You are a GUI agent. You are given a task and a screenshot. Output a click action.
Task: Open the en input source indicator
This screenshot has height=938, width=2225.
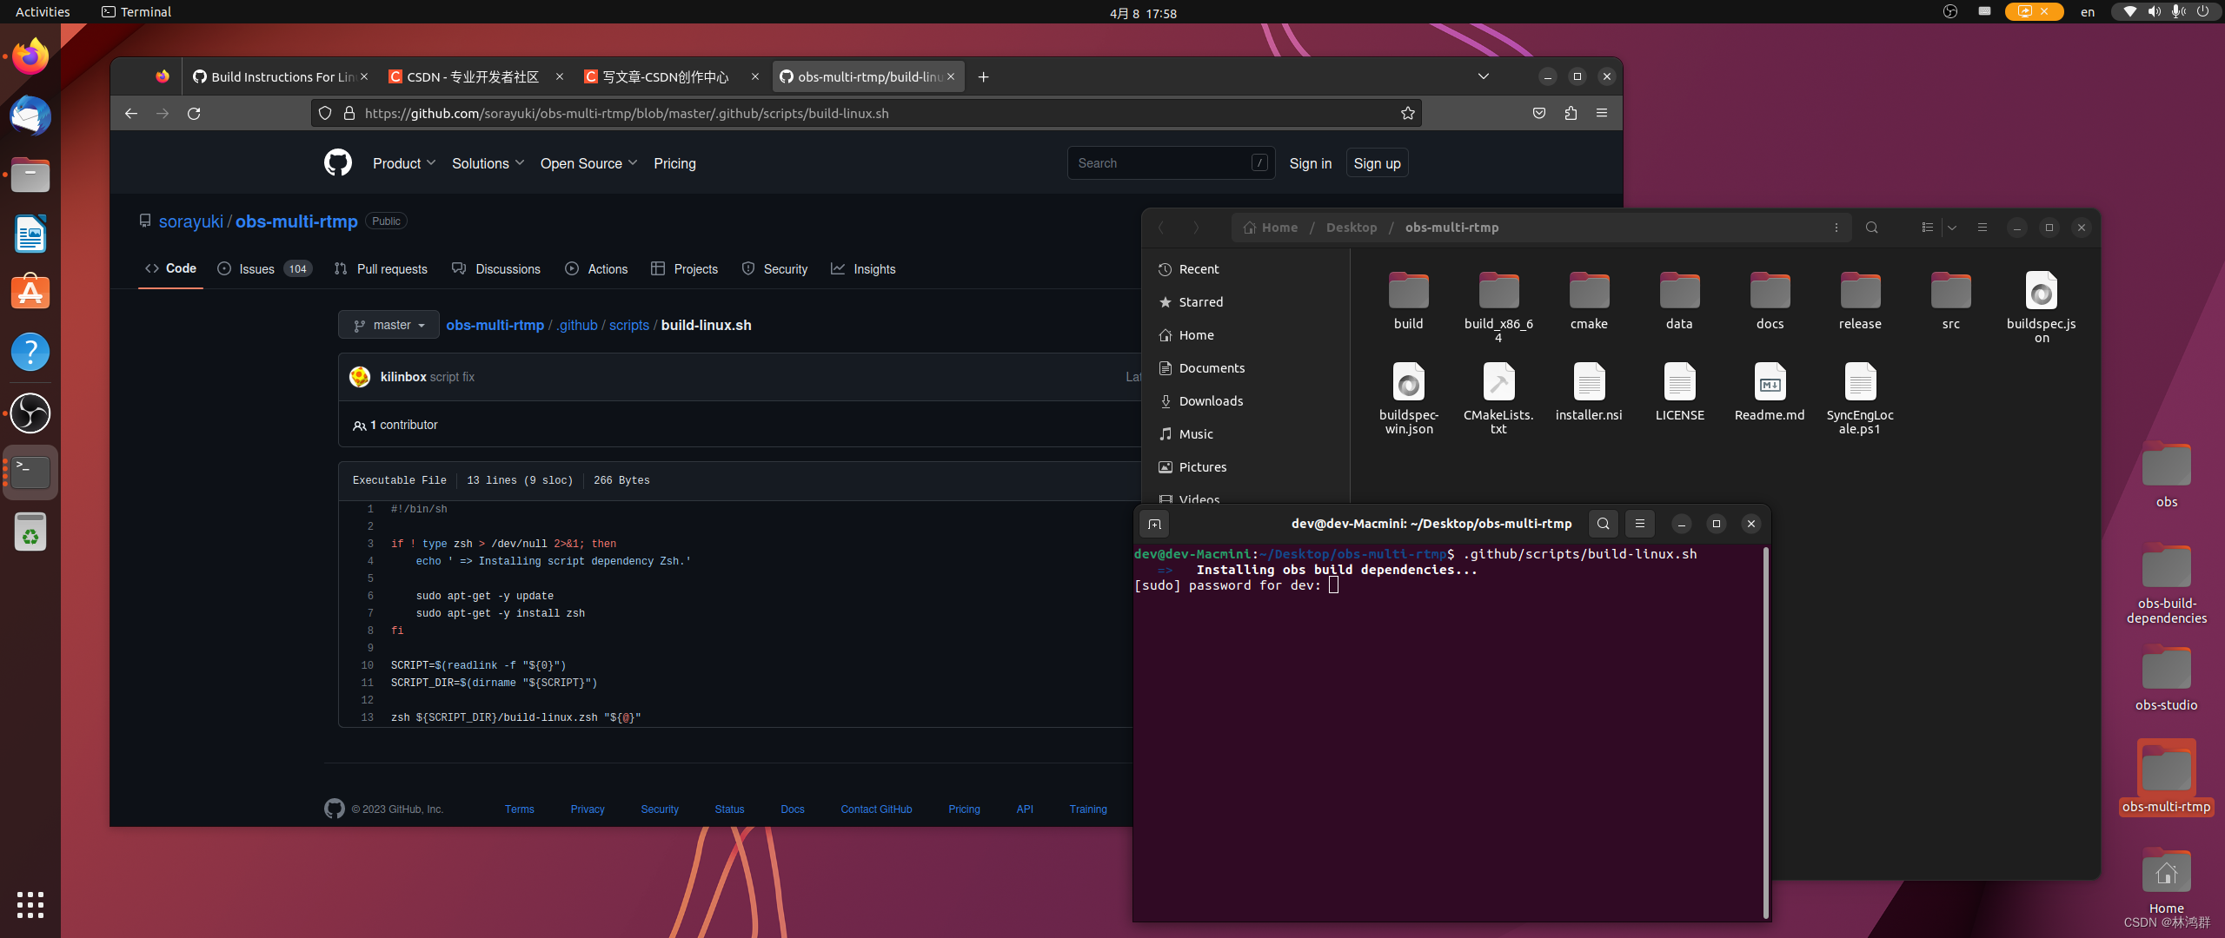(2088, 12)
